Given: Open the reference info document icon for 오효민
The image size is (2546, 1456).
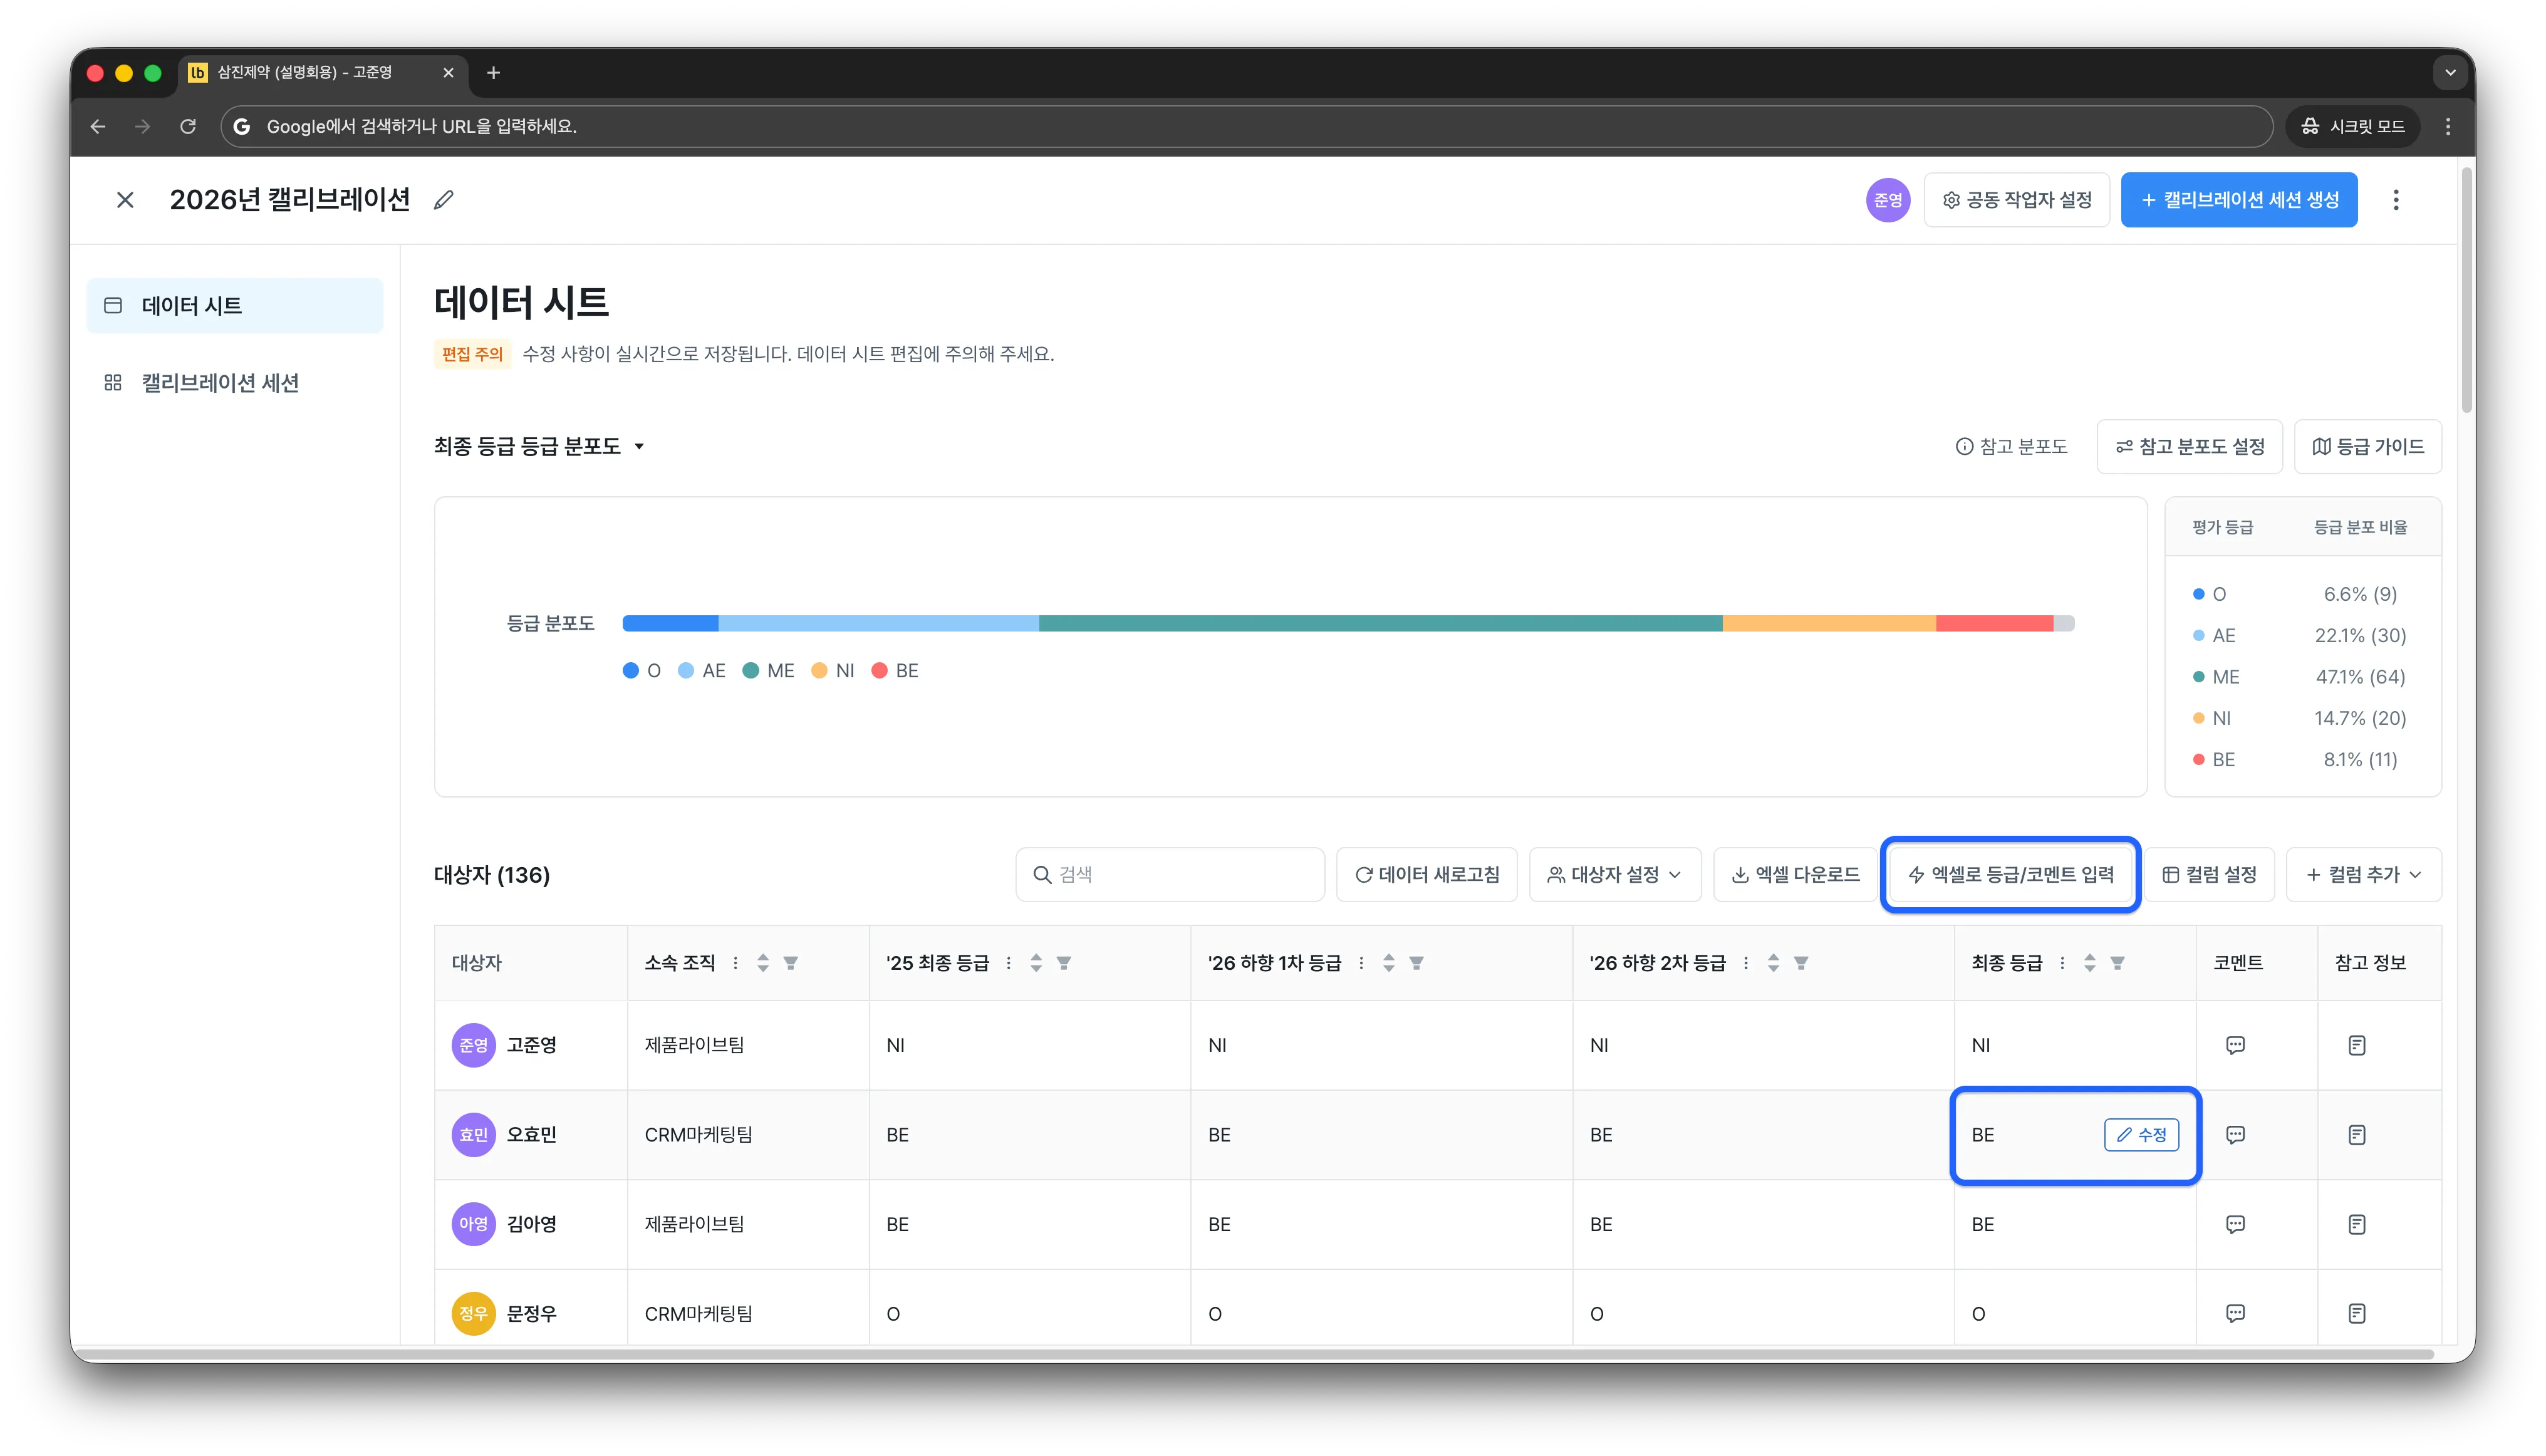Looking at the screenshot, I should coord(2356,1135).
